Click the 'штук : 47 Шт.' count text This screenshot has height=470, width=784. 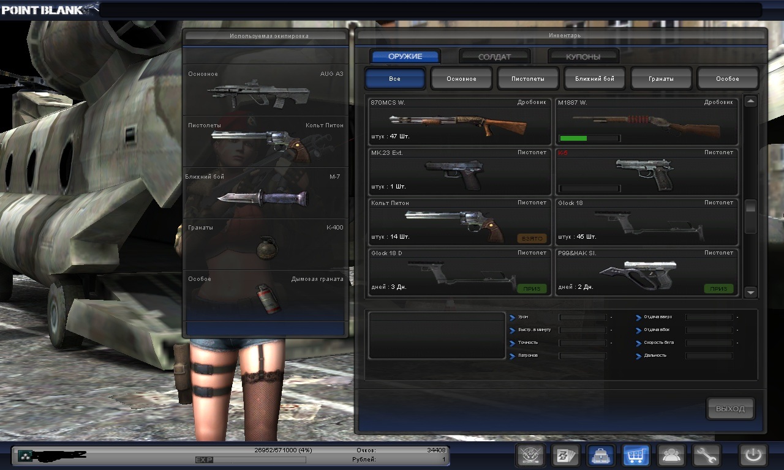coord(390,136)
